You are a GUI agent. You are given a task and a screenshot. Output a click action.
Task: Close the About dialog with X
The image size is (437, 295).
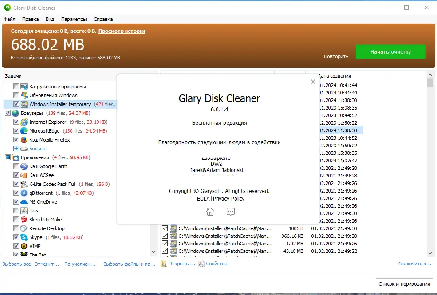point(313,82)
